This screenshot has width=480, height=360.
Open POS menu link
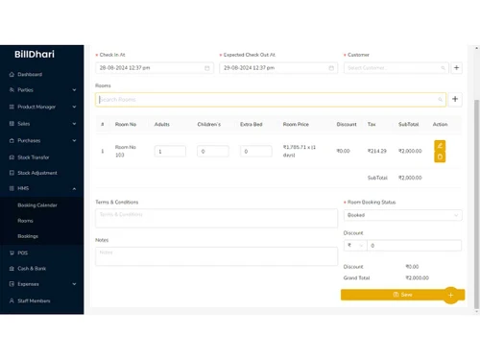click(x=22, y=253)
